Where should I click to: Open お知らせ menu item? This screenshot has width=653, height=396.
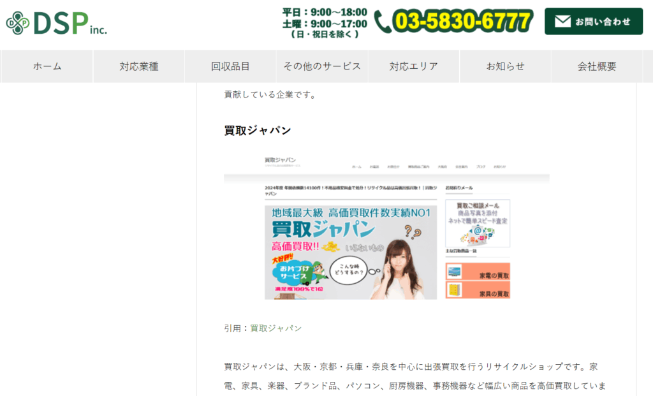tap(505, 66)
